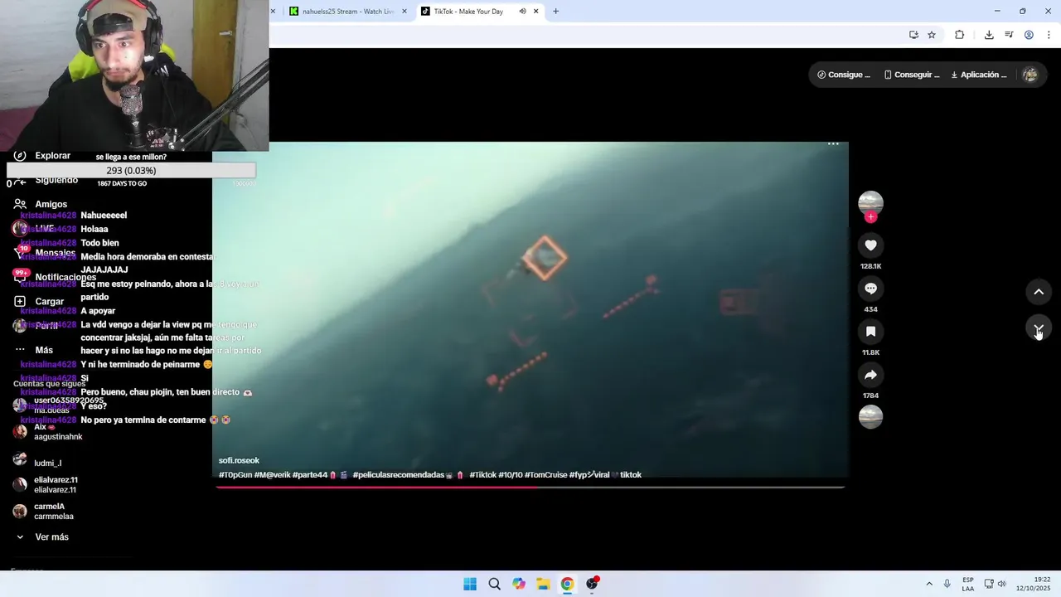Open TikTok profile avatar at top right
Screen dimensions: 1061x597
tap(1030, 75)
